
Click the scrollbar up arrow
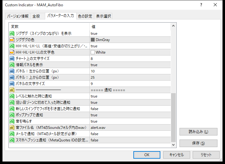[173, 26]
